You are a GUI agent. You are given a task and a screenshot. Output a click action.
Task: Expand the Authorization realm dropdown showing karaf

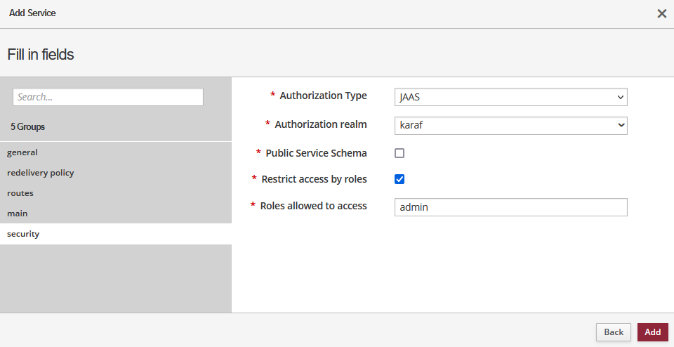click(510, 125)
